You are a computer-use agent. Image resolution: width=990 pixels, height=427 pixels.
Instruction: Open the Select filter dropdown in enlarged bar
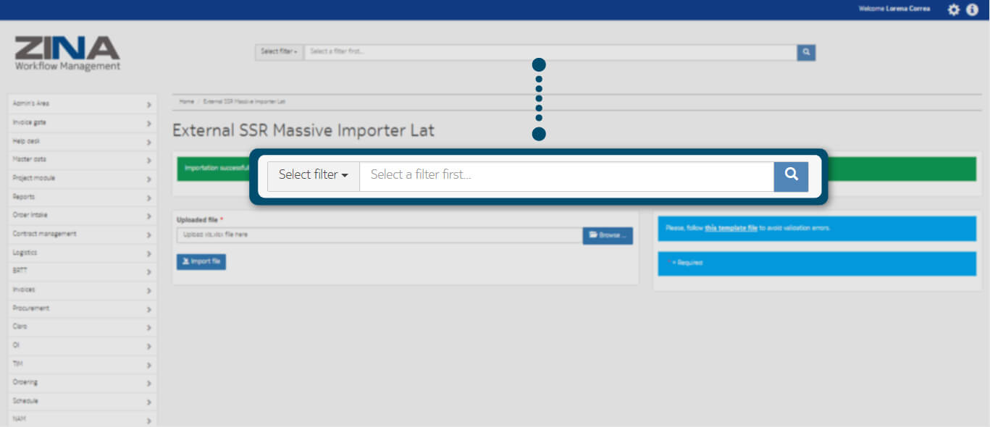click(313, 176)
